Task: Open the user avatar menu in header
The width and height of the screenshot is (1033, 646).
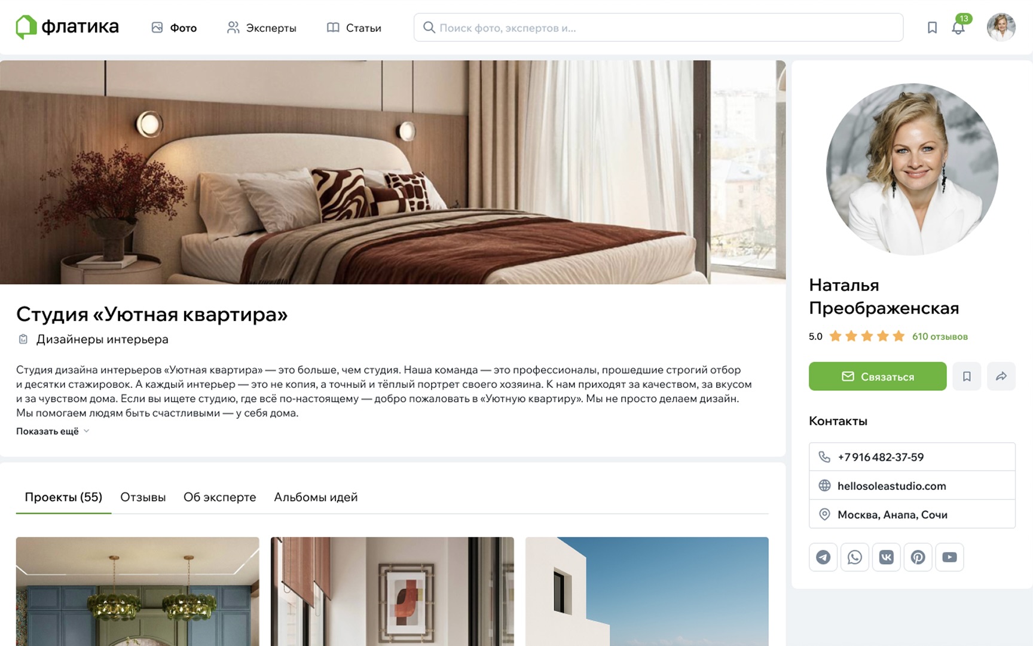Action: [x=1001, y=27]
